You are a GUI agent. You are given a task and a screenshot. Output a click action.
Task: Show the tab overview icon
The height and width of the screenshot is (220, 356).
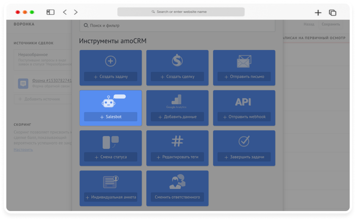(x=333, y=12)
